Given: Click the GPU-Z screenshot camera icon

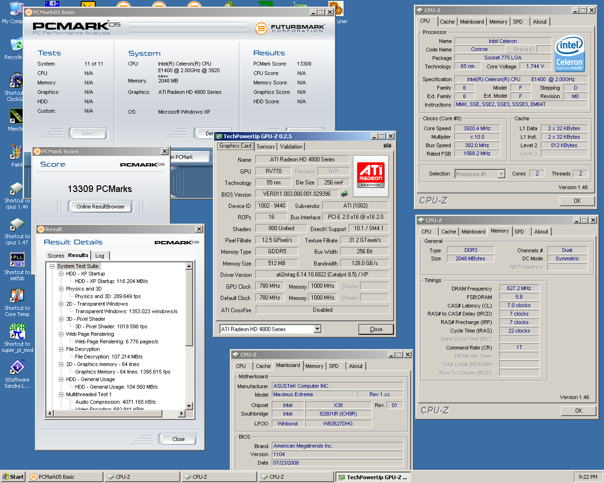Looking at the screenshot, I should pyautogui.click(x=387, y=146).
